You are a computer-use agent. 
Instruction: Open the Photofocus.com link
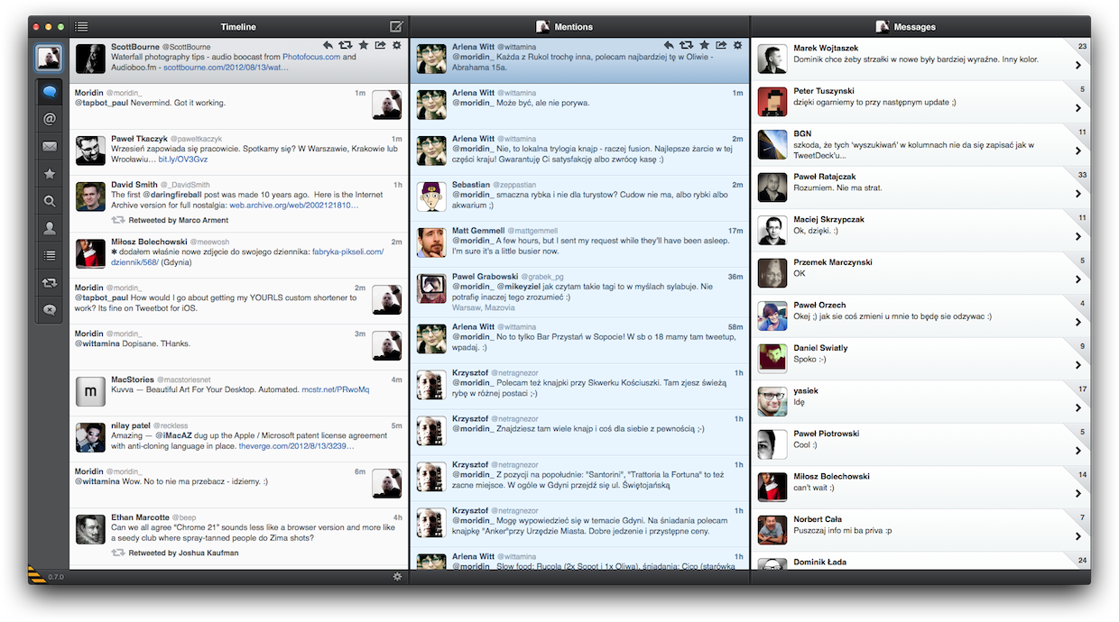(x=311, y=57)
